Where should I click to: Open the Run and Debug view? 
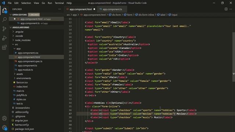4,38
